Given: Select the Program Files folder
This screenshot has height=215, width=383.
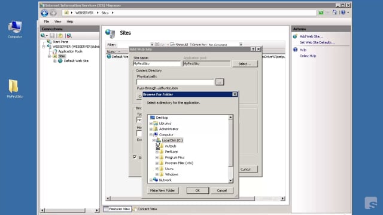Looking at the screenshot, I should [175, 158].
